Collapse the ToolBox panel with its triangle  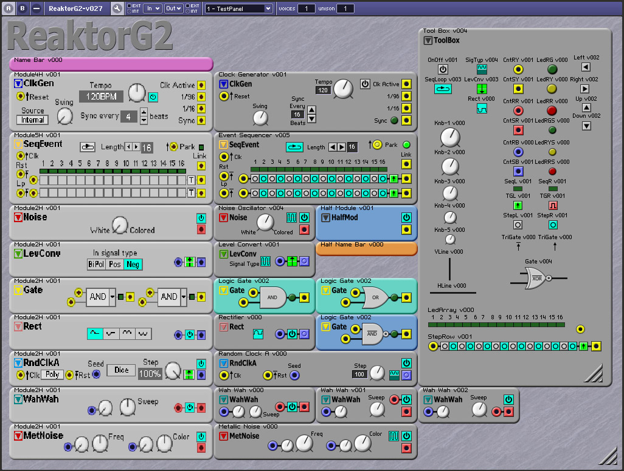428,41
